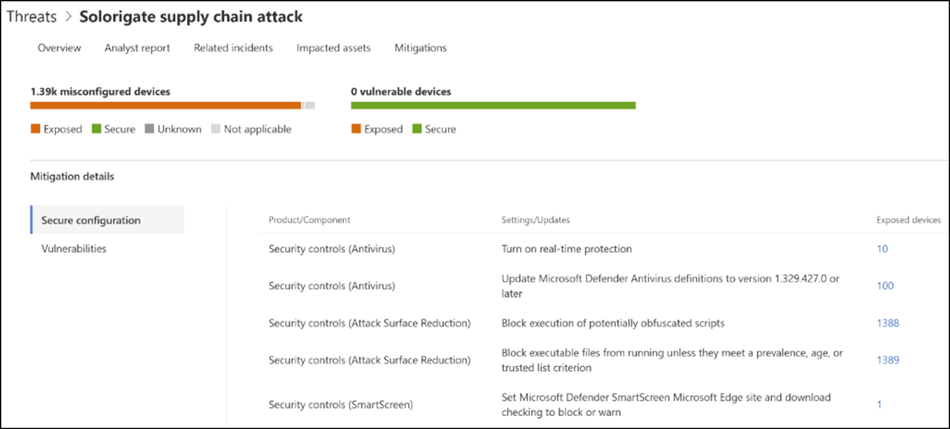Select the Secure configuration filter option

[91, 220]
